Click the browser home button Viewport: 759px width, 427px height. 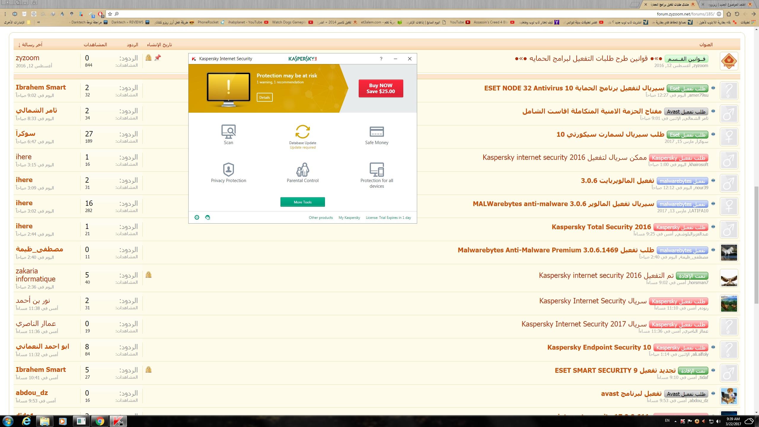[729, 14]
